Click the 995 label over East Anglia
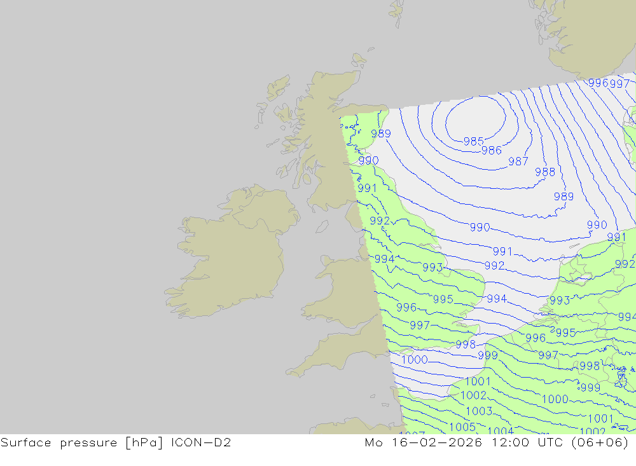 point(443,299)
